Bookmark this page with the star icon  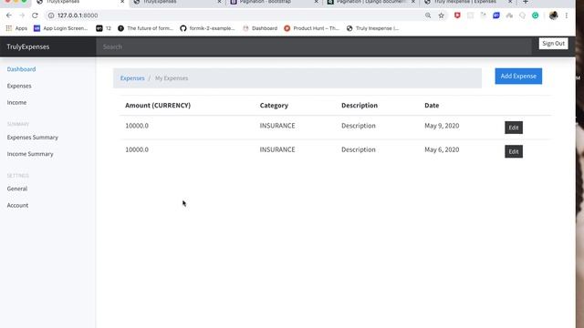click(x=442, y=15)
